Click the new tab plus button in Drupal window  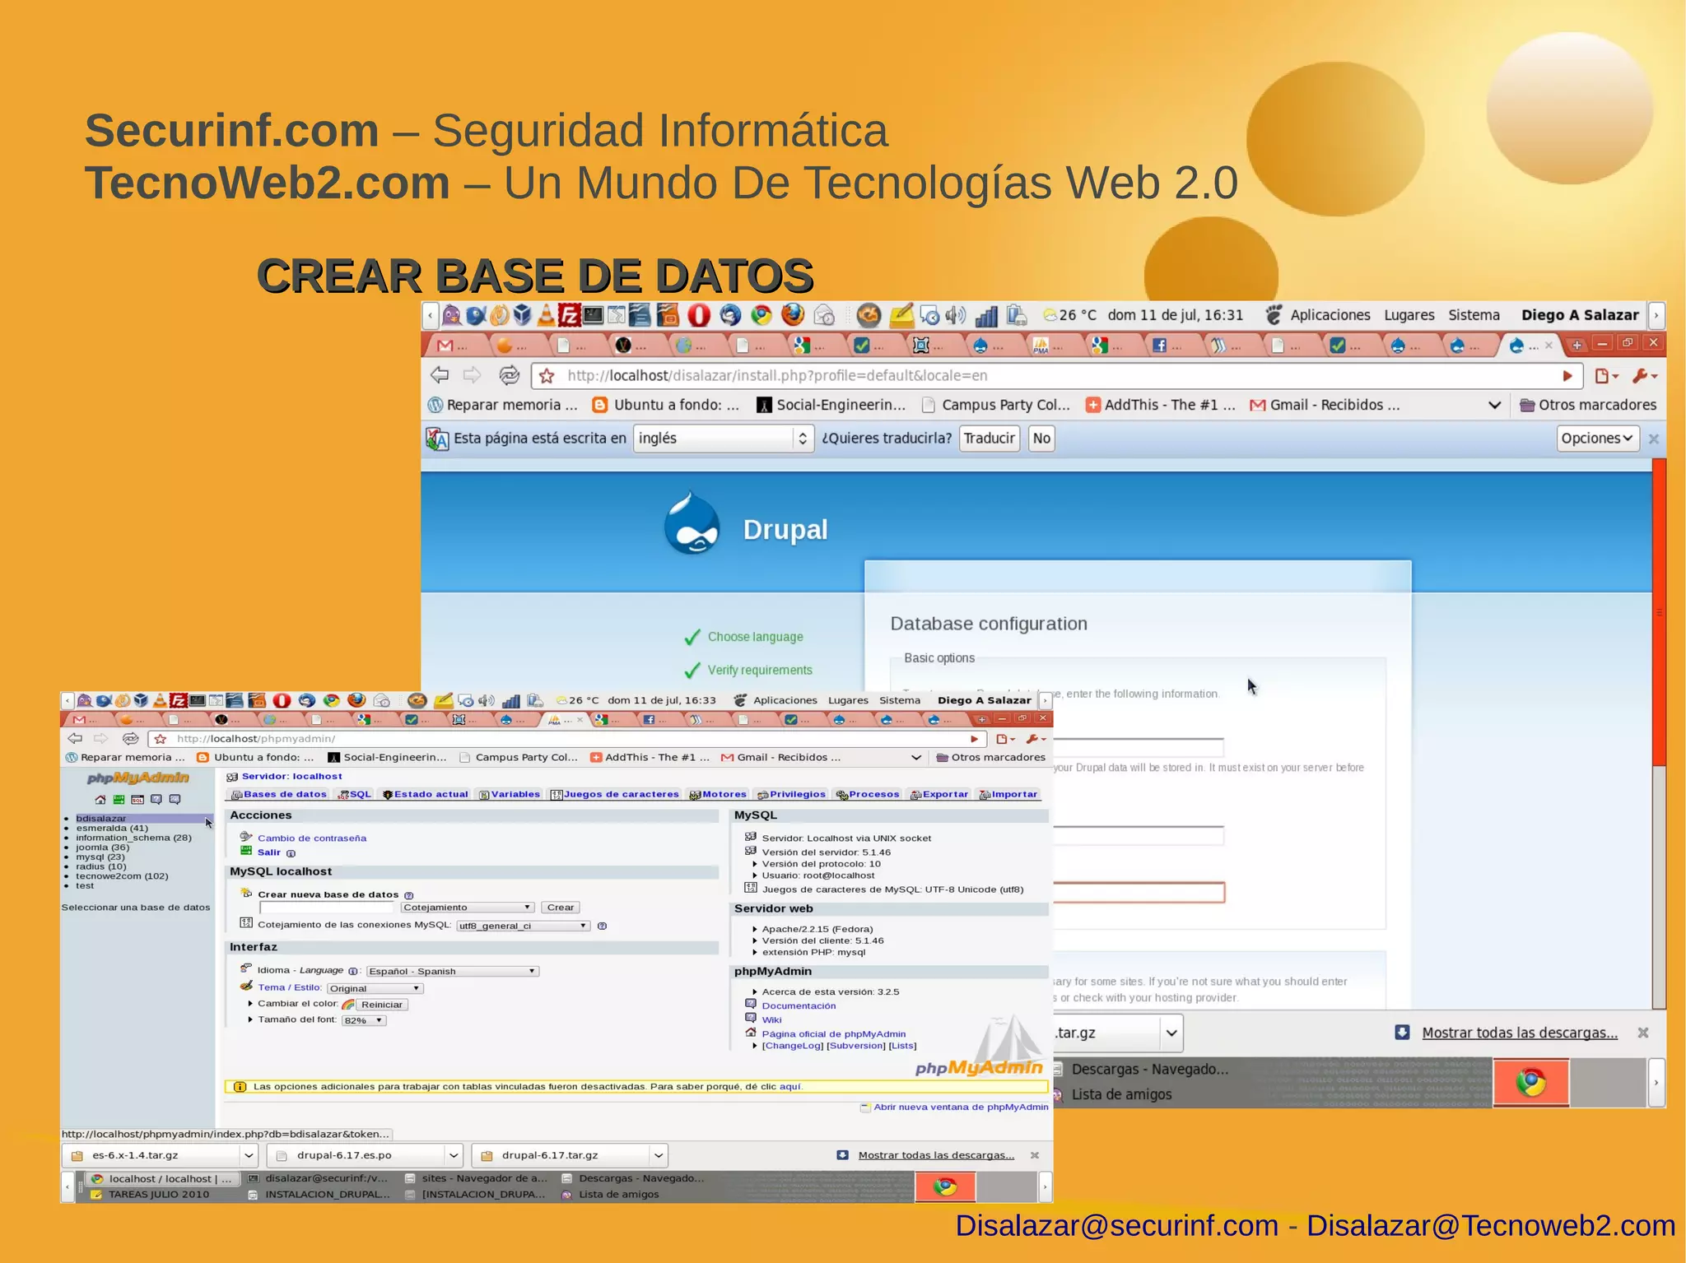pyautogui.click(x=1577, y=345)
